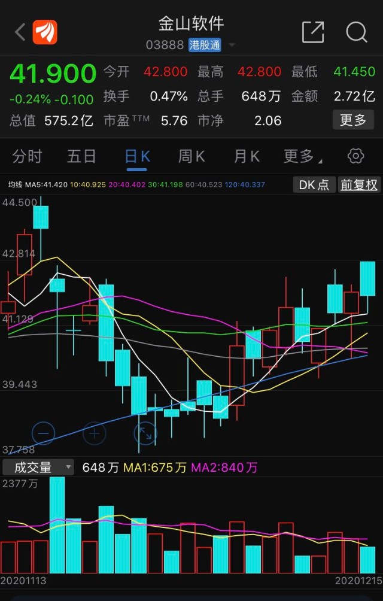The height and width of the screenshot is (601, 383).
Task: Tap the 更多 quote details button
Action: [352, 120]
